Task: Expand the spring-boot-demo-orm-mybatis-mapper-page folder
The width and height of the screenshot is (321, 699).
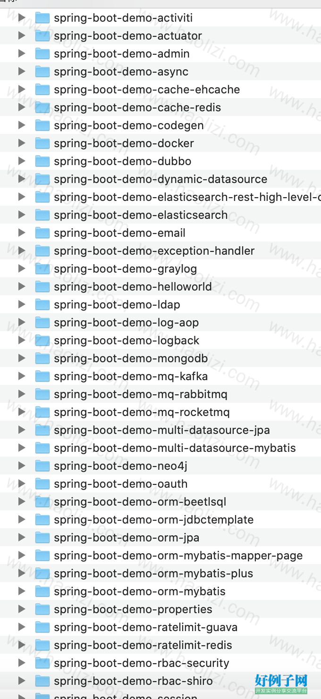Action: point(22,555)
